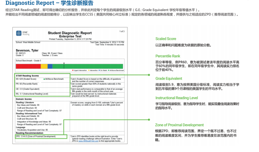Click the 'Reading Recommendation' section header
259x152 pixels.
[x=29, y=133]
